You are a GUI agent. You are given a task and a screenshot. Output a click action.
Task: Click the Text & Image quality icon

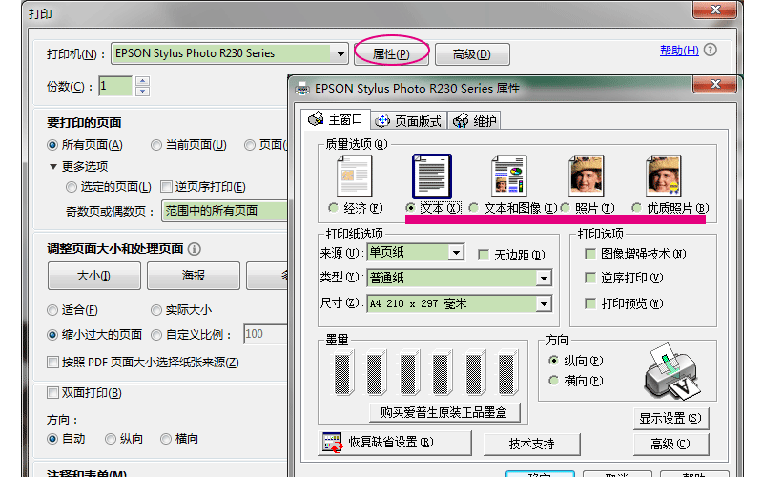tap(509, 176)
